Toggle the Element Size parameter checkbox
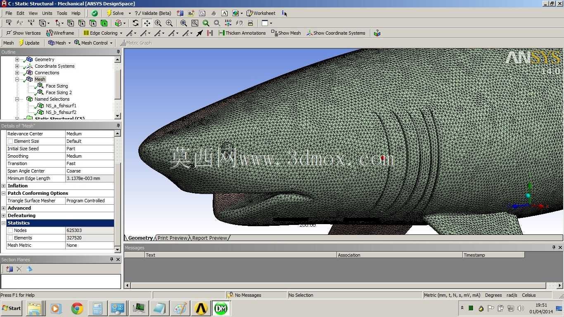 tap(10, 141)
